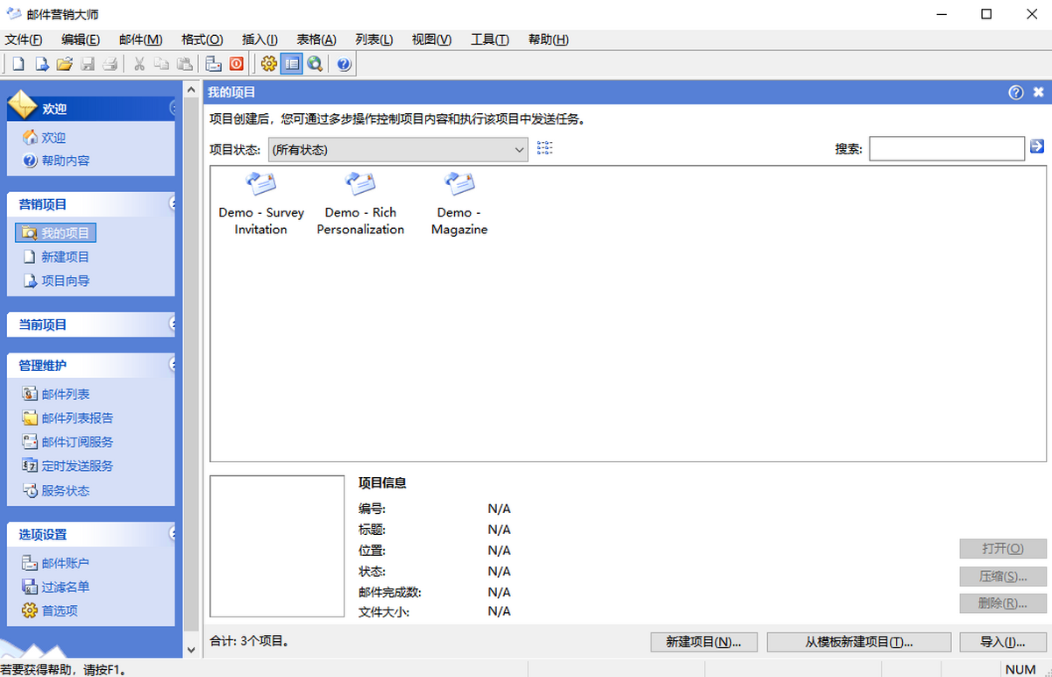Click the list view mode icon beside status dropdown
This screenshot has width=1052, height=677.
click(x=544, y=148)
